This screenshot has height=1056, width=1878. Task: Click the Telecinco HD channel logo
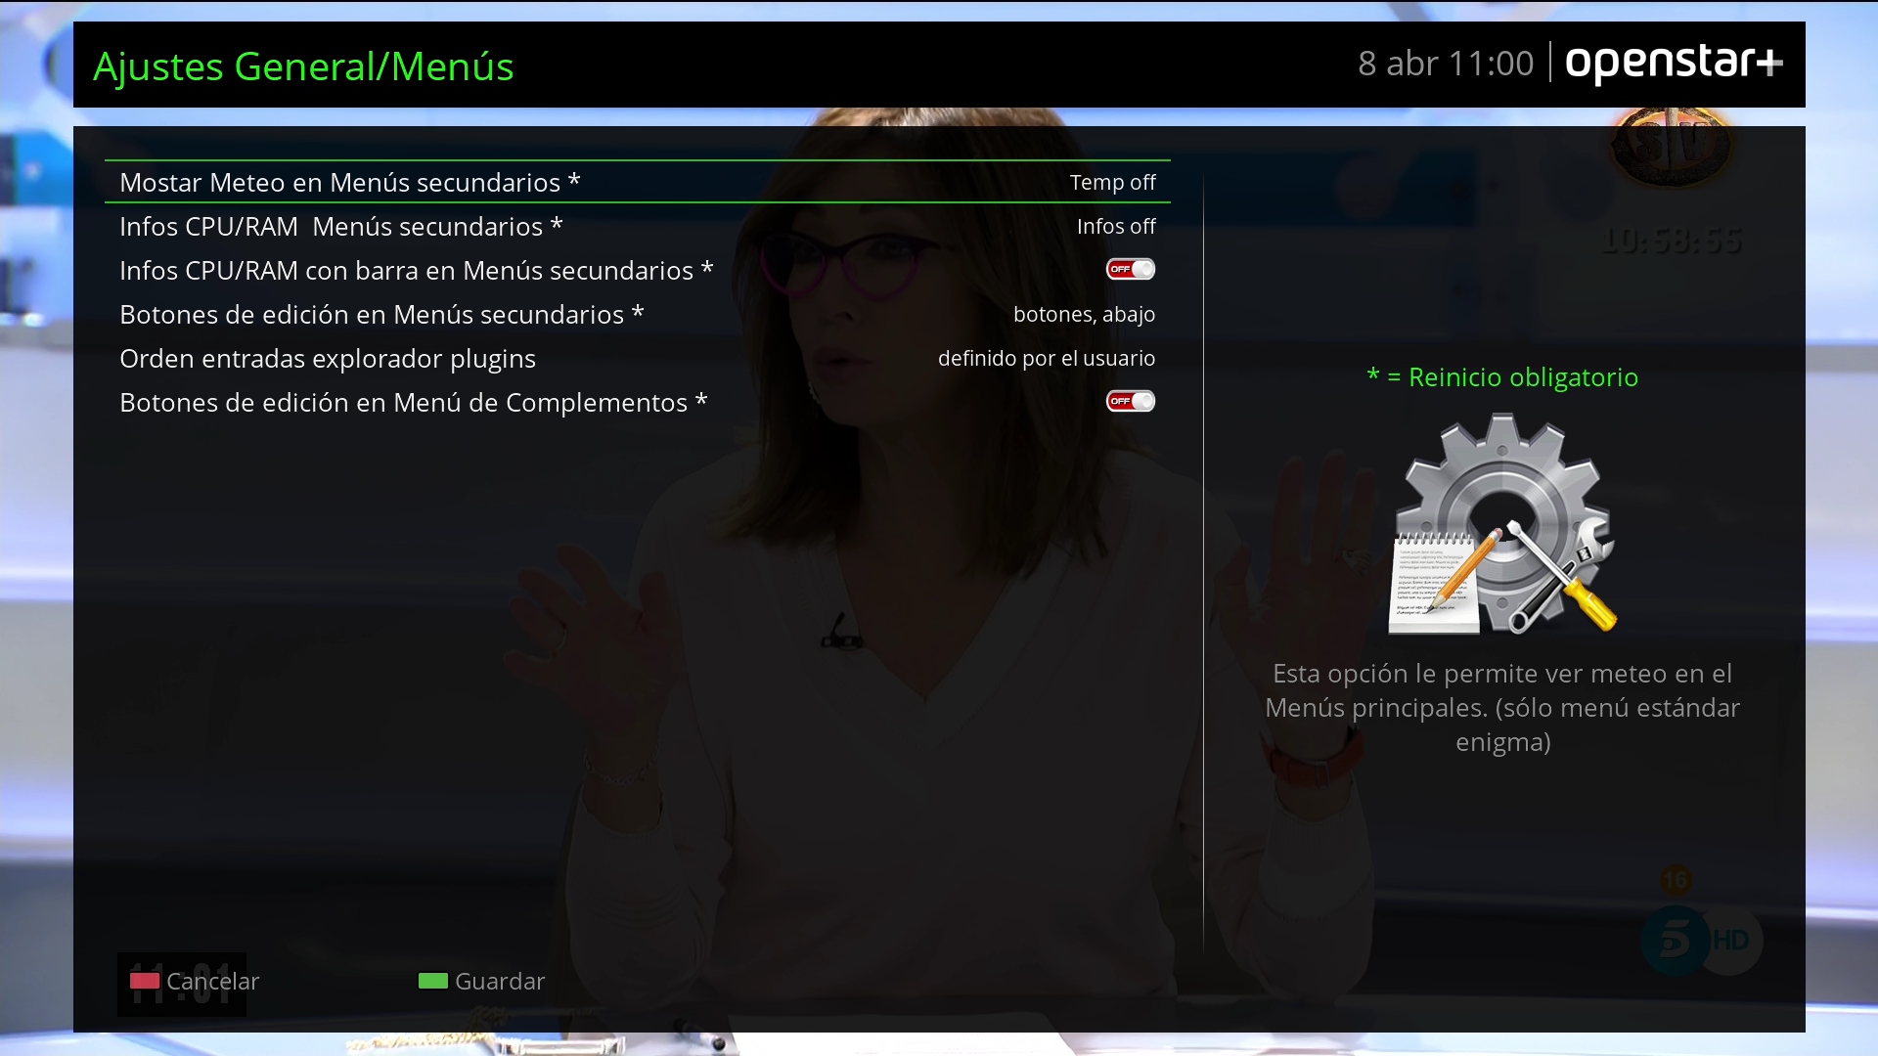pyautogui.click(x=1701, y=941)
